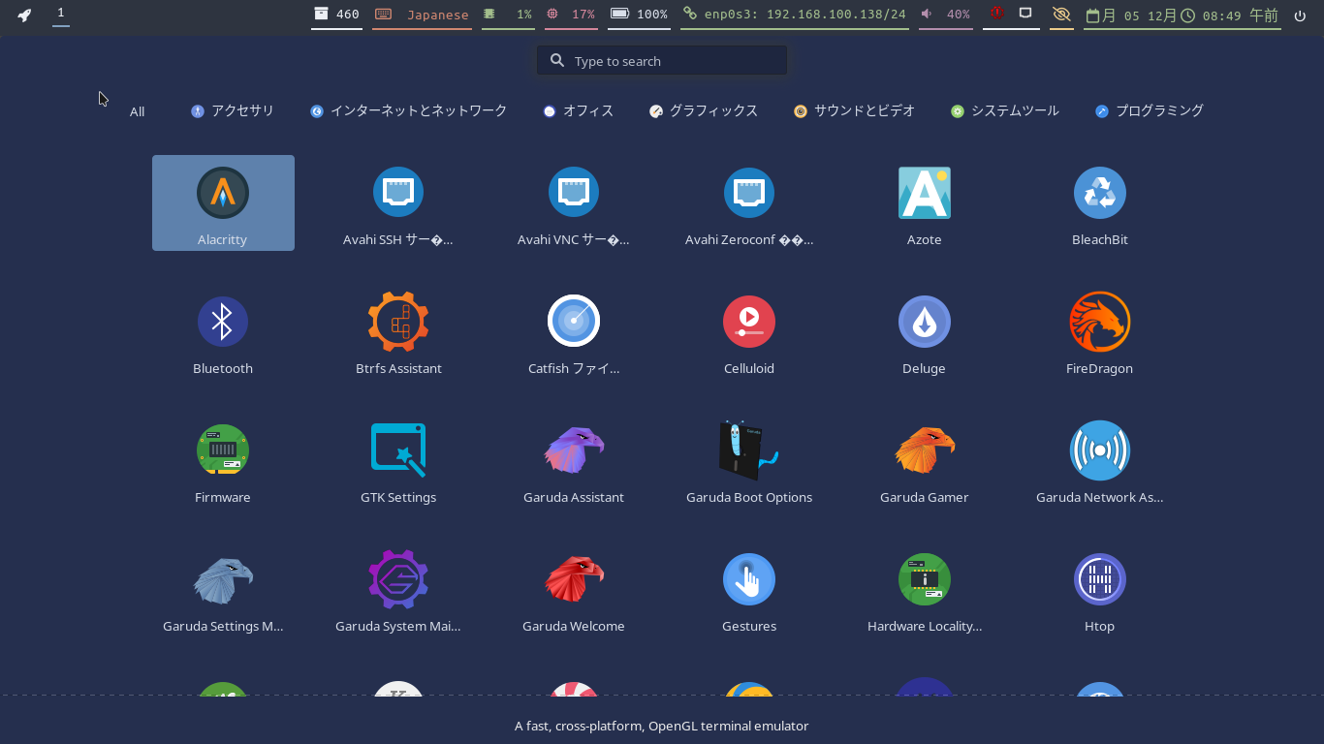Click the 17% CPU usage indicator

click(571, 15)
